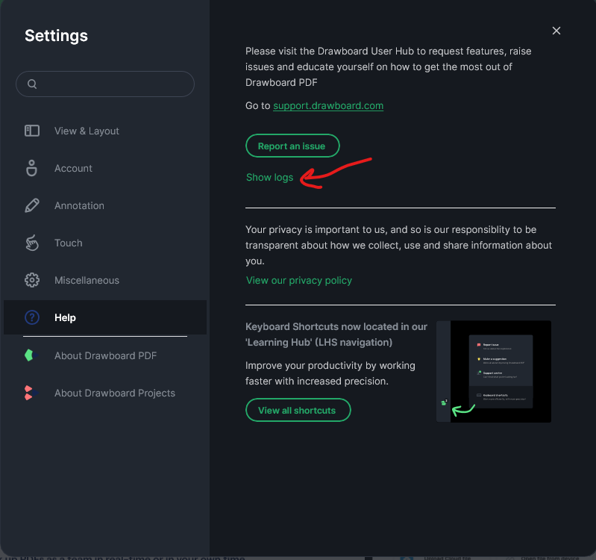Click the Account person icon
The image size is (596, 560).
click(31, 168)
